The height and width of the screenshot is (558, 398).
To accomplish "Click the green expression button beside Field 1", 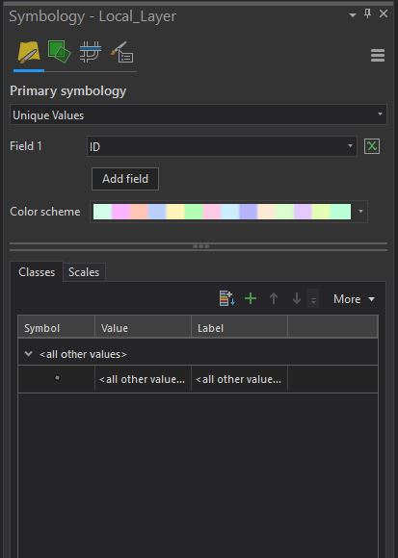I will (x=372, y=146).
